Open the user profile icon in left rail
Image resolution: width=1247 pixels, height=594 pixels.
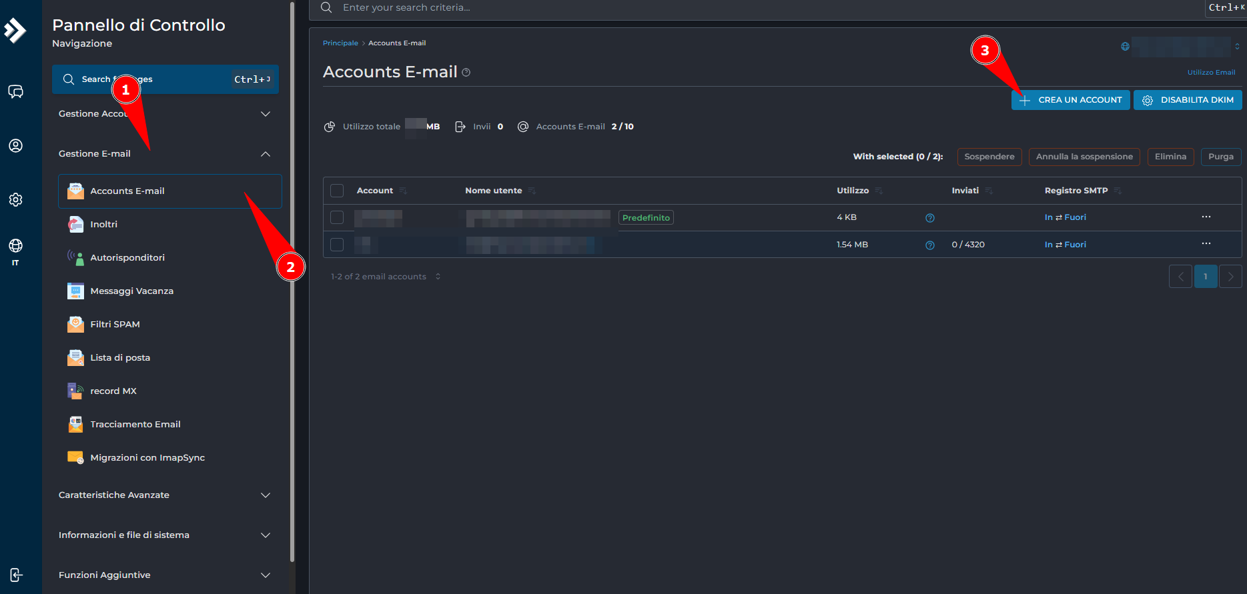[x=15, y=145]
